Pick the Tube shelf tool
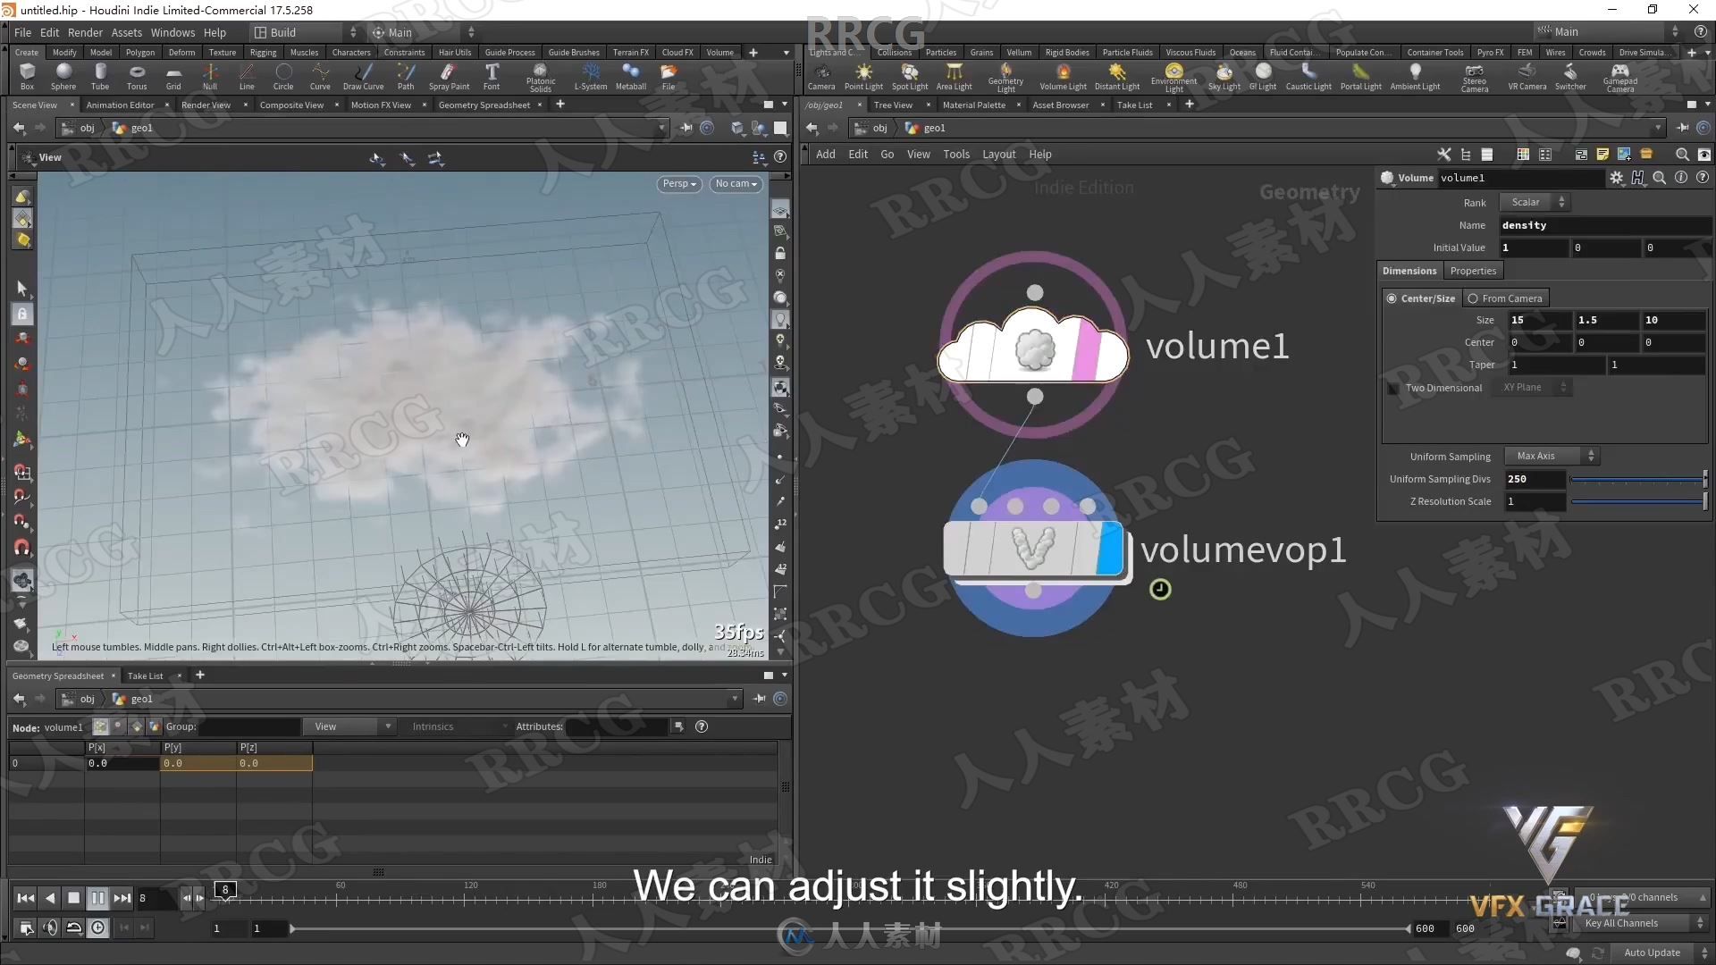Image resolution: width=1716 pixels, height=965 pixels. 100,76
